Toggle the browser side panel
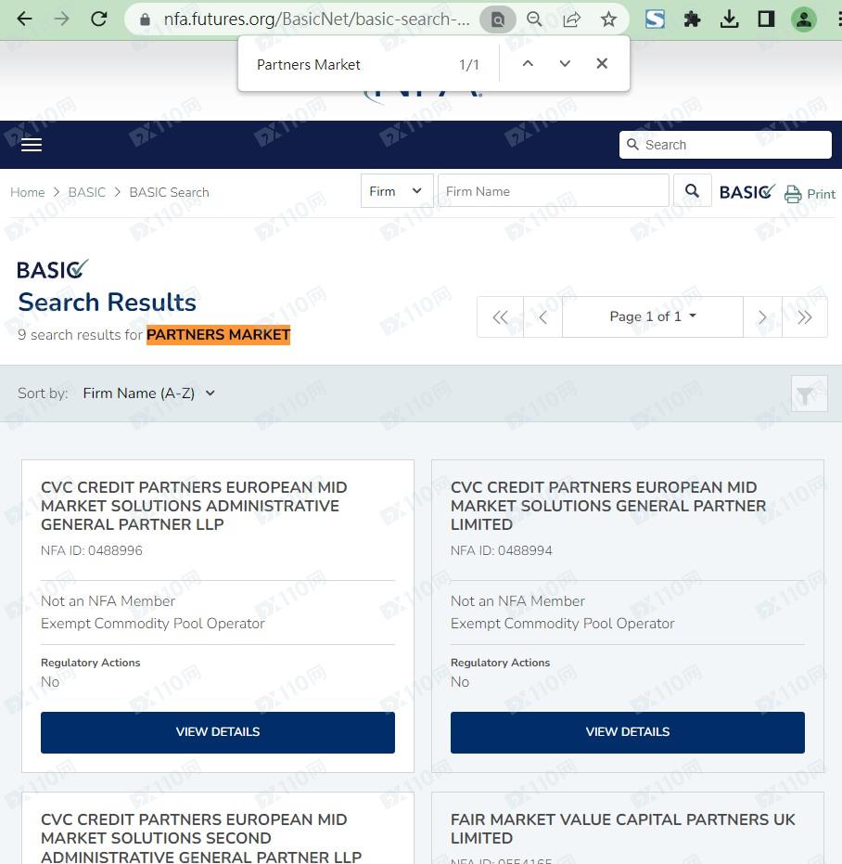842x864 pixels. coord(766,19)
